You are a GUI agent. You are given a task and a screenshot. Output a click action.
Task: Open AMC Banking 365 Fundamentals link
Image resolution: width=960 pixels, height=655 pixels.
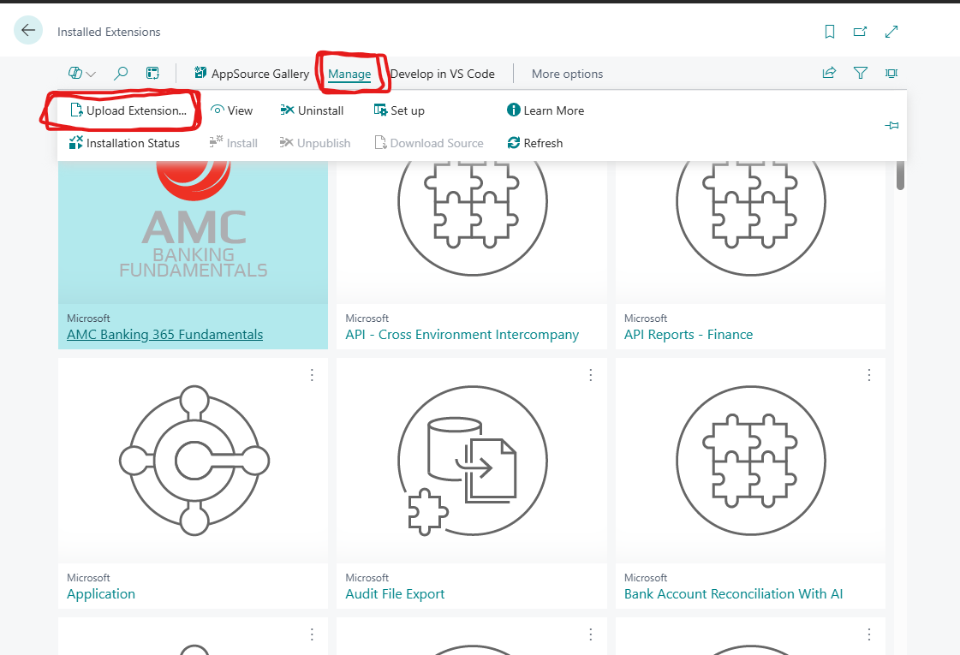pos(164,335)
